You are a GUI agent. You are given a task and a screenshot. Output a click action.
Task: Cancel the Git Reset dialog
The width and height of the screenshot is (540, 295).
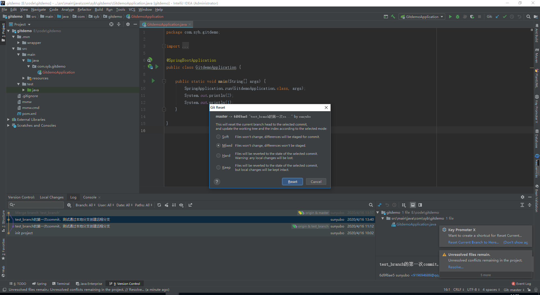click(x=316, y=182)
